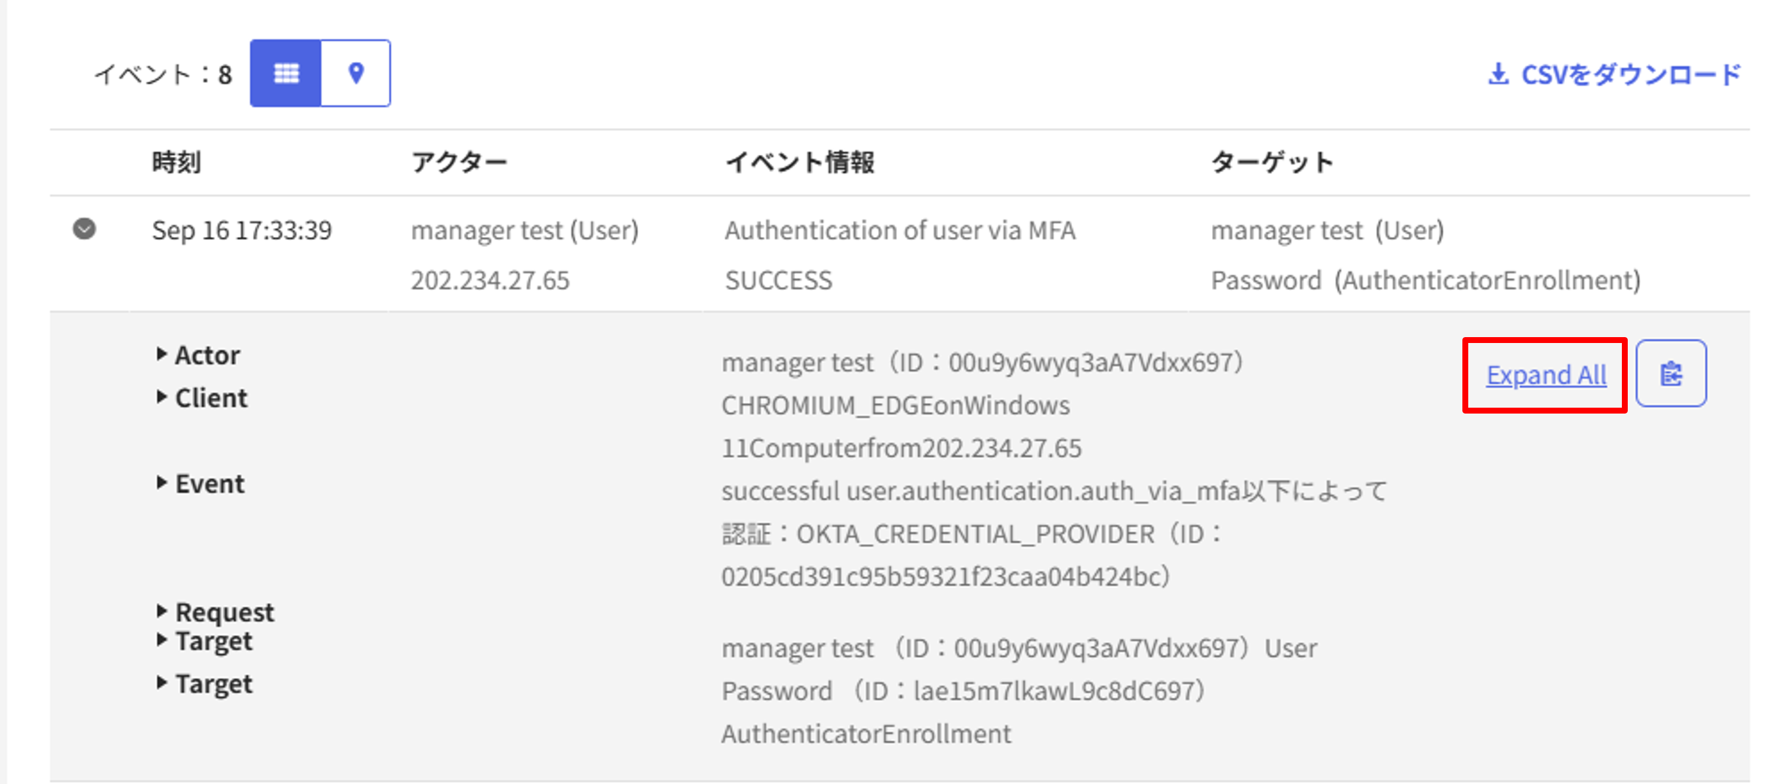The image size is (1784, 784).
Task: Click the アクター column header
Action: [x=459, y=163]
